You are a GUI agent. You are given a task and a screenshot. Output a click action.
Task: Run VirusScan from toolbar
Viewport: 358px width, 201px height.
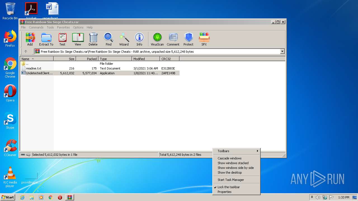pos(157,39)
